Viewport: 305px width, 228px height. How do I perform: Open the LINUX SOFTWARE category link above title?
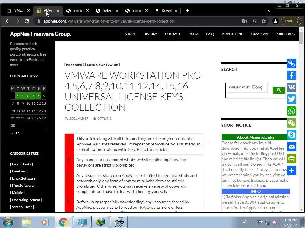102,64
